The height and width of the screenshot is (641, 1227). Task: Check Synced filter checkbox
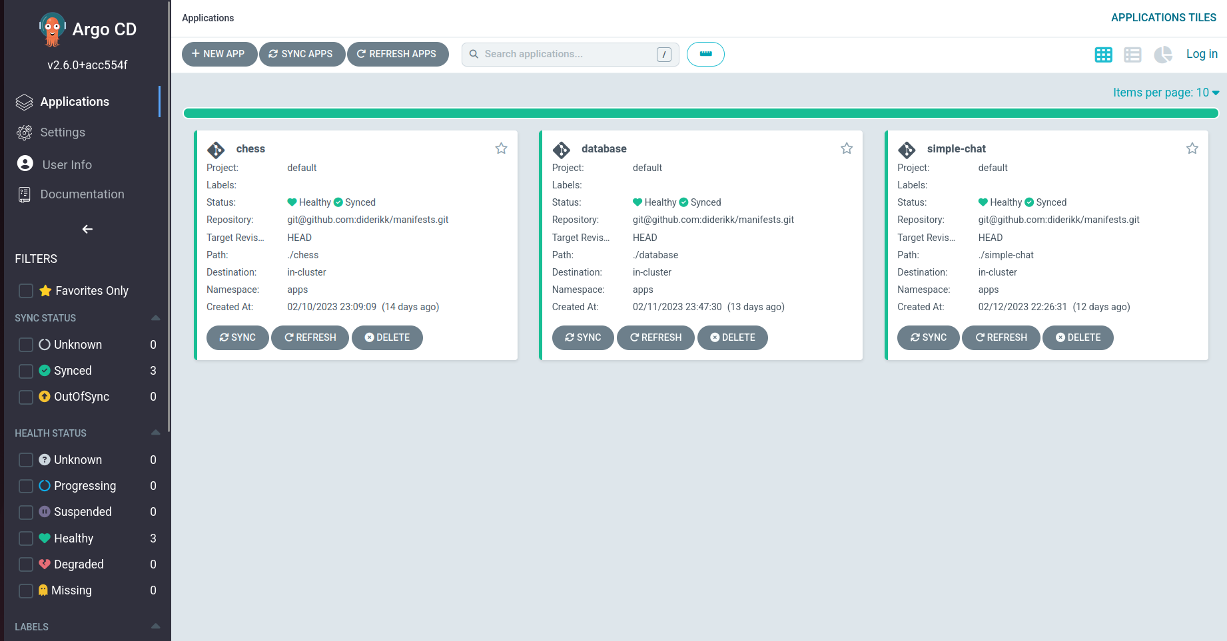[26, 371]
